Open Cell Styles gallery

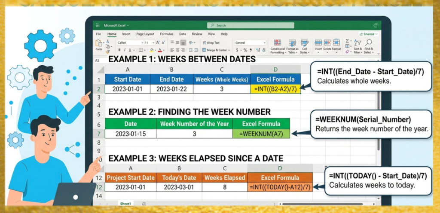coord(305,46)
